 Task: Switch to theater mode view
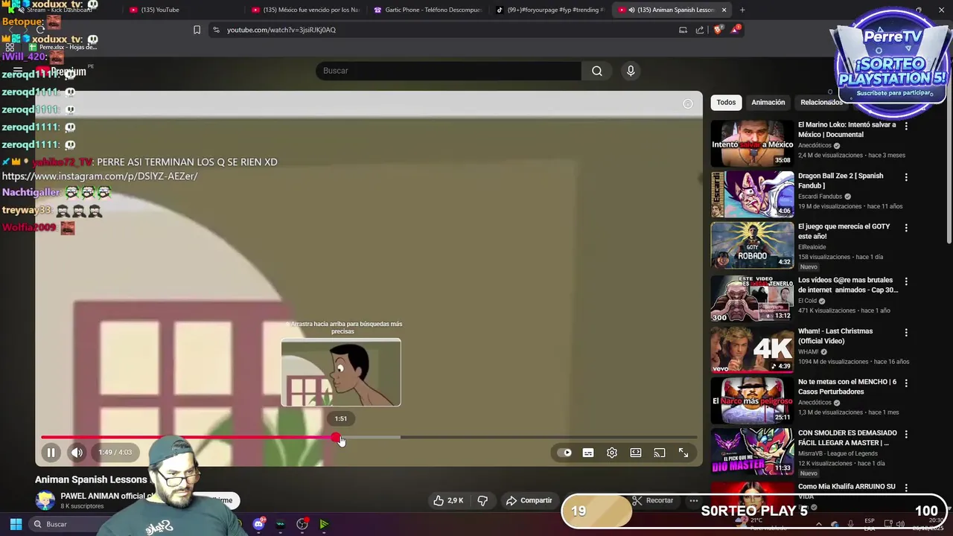point(636,453)
